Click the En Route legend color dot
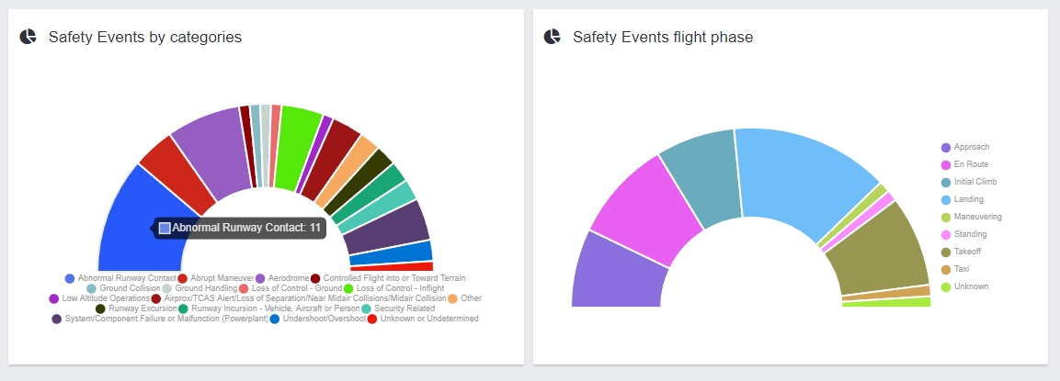Screen dimensions: 1060x381 tap(946, 164)
